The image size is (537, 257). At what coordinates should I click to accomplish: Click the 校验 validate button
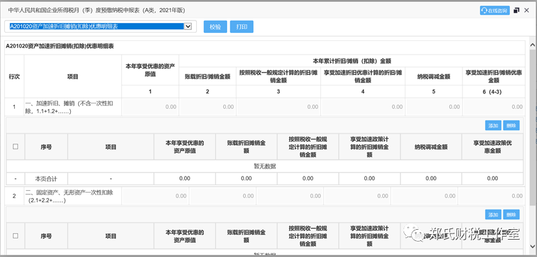215,27
